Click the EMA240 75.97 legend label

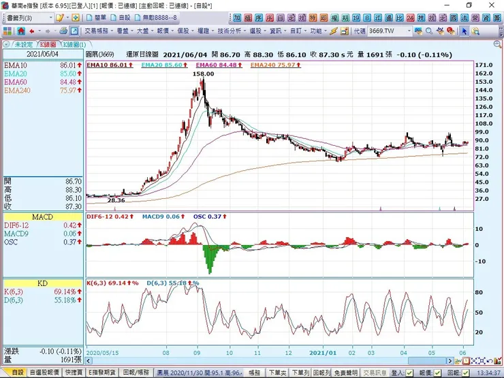[275, 65]
